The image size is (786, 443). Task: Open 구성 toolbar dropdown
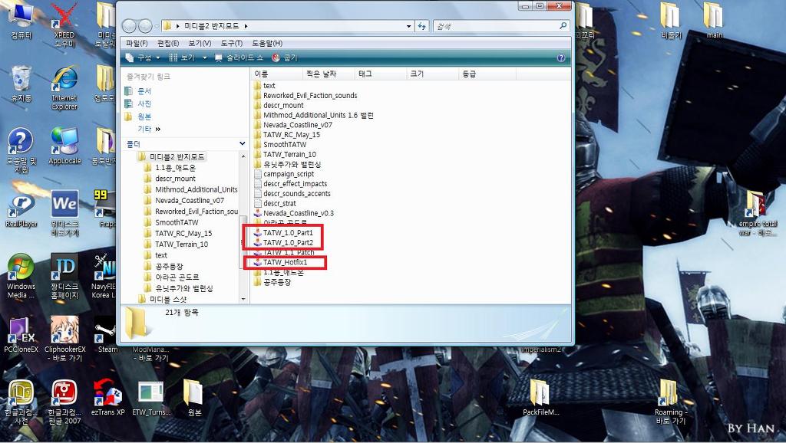click(143, 58)
